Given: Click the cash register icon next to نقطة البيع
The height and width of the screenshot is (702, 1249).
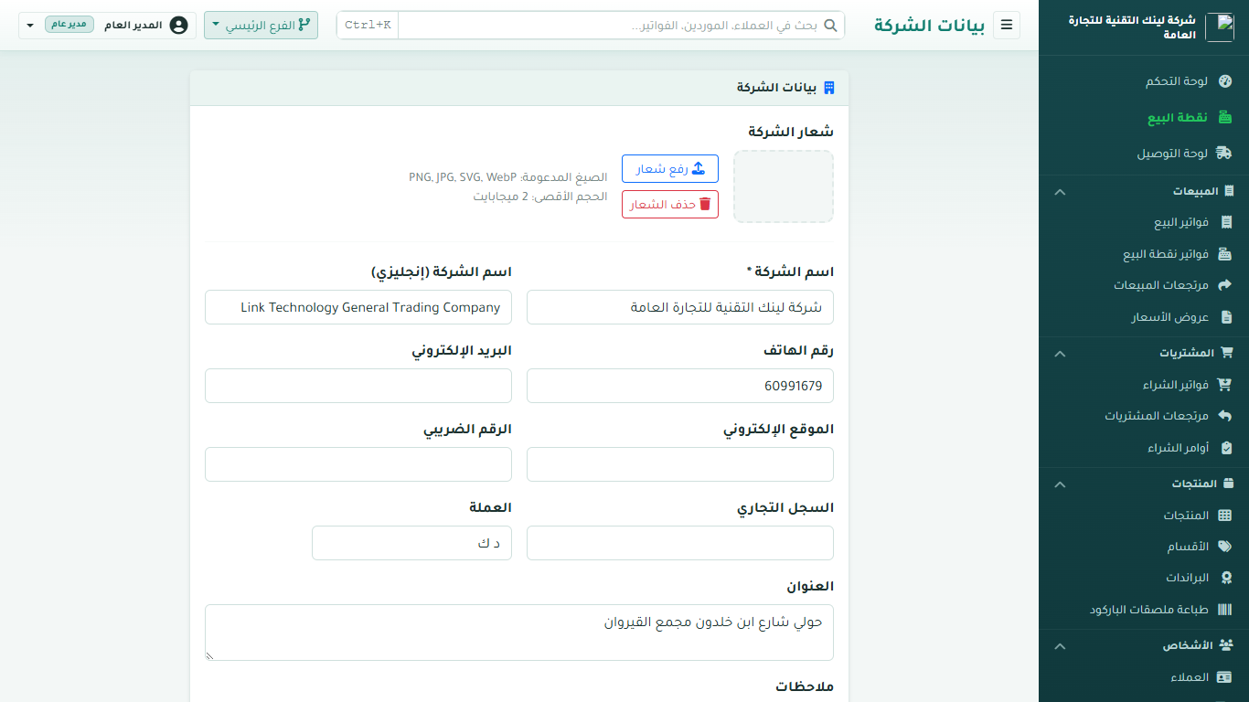Looking at the screenshot, I should (1225, 118).
